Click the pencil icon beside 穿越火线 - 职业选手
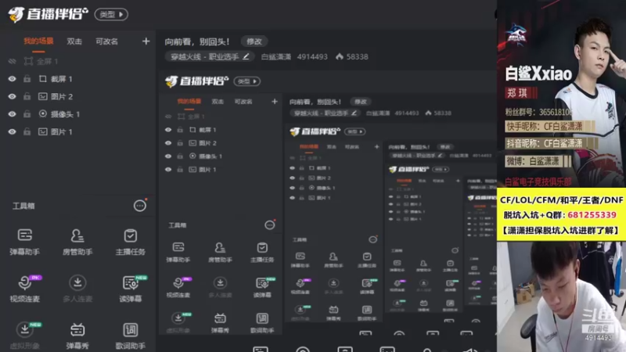This screenshot has height=352, width=626. point(246,56)
